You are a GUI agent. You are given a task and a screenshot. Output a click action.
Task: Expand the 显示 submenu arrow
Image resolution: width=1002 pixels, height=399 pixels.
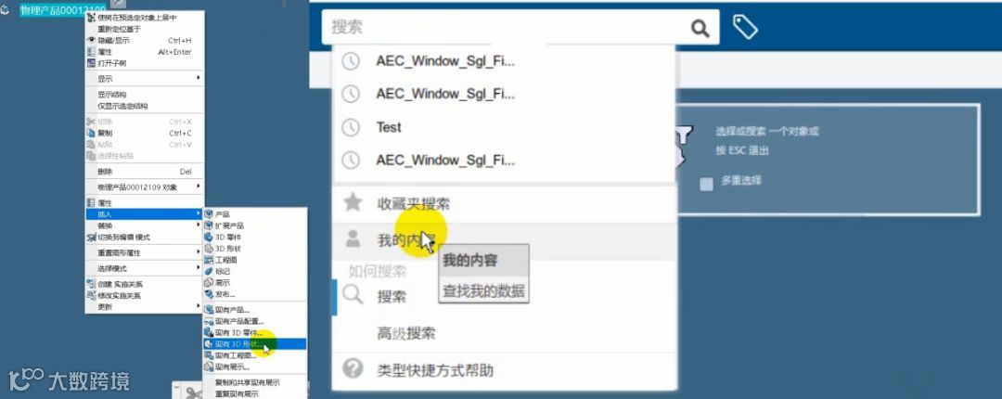[199, 78]
